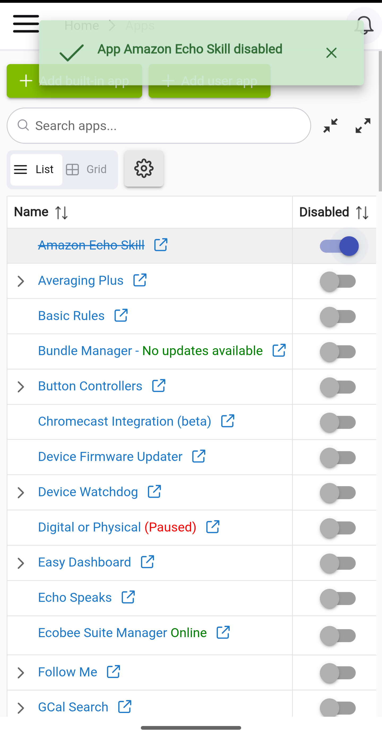
Task: Open the hamburger navigation menu
Action: (x=26, y=24)
